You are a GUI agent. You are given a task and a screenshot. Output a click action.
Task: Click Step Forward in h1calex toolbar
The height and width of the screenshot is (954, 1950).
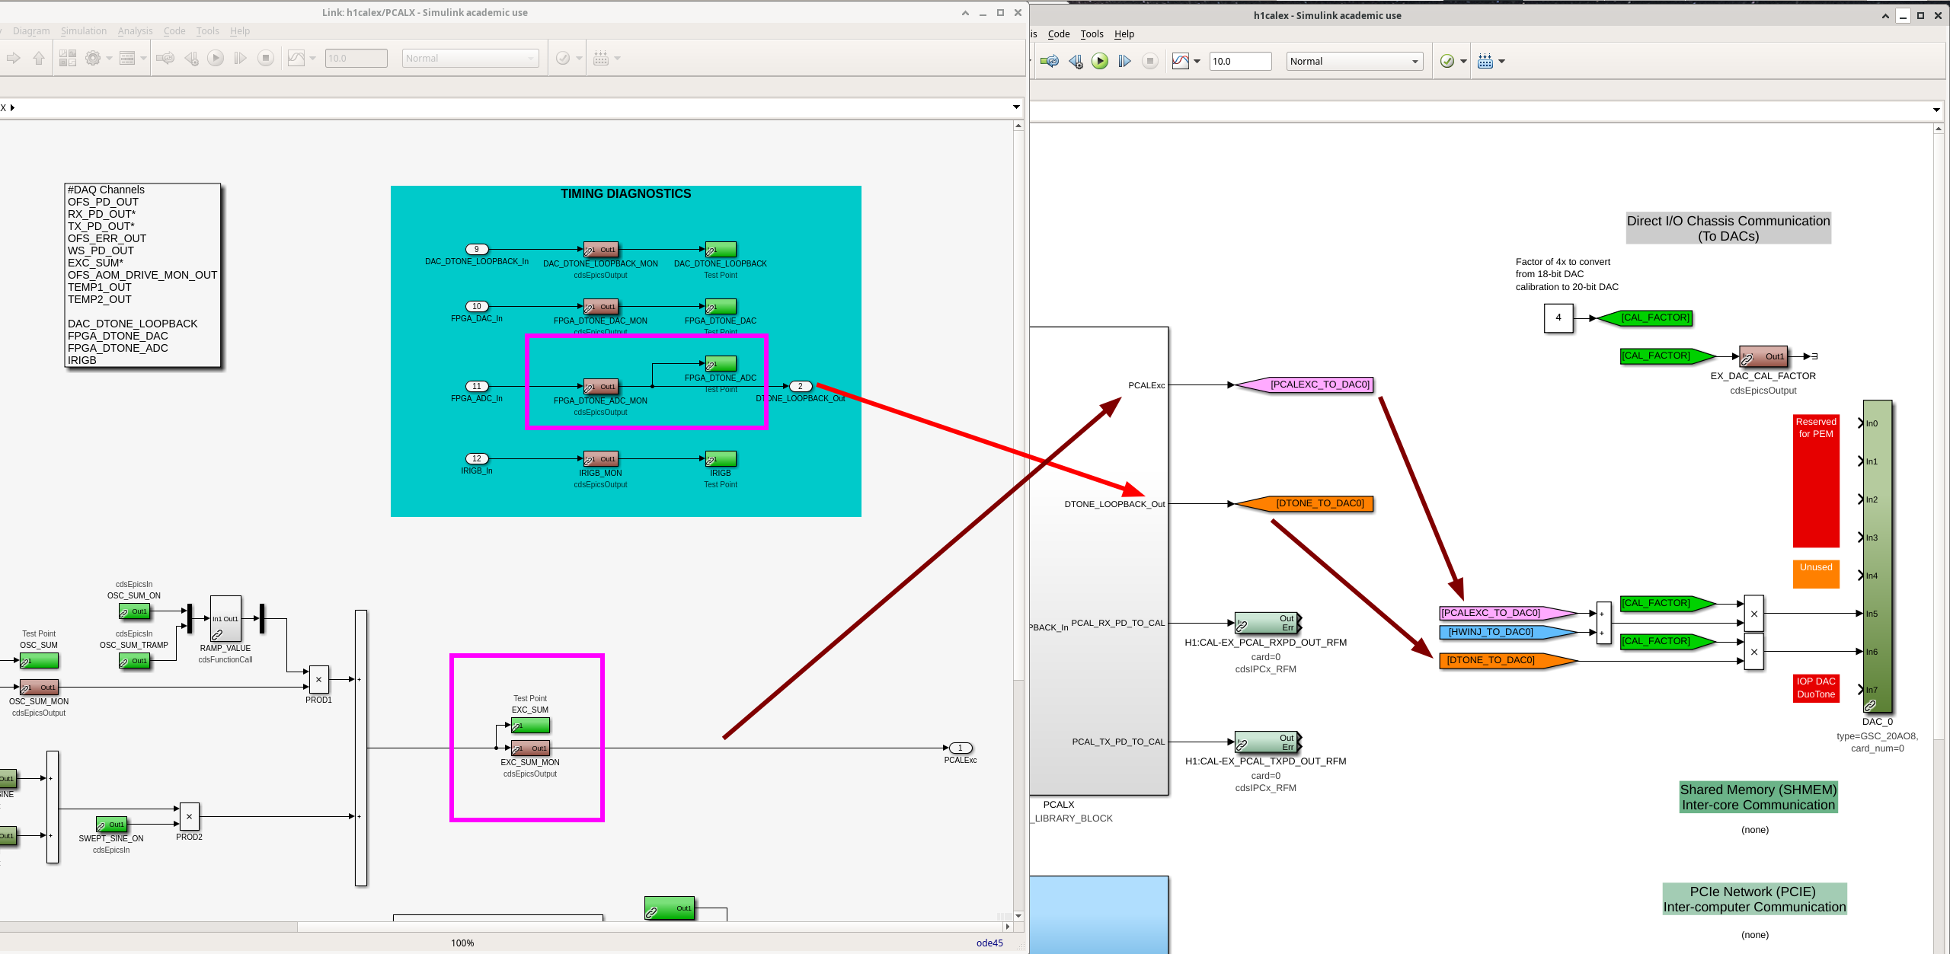click(x=1124, y=61)
